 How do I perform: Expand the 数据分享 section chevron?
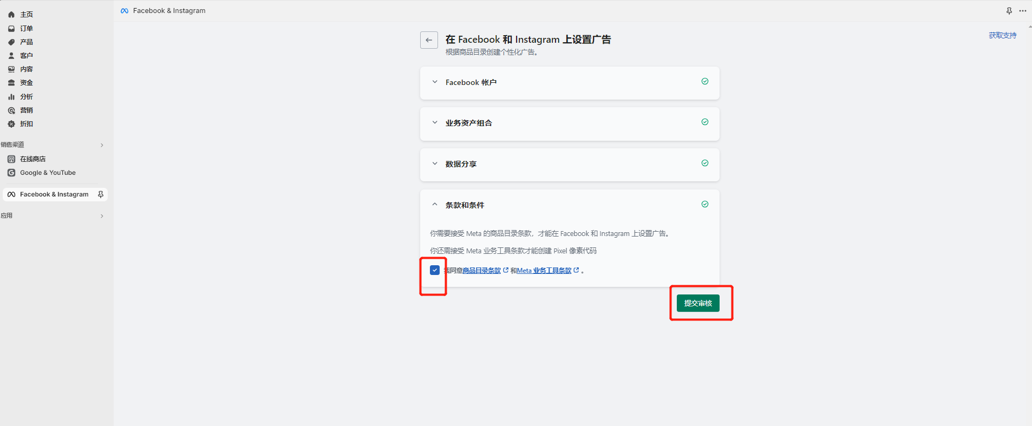435,163
